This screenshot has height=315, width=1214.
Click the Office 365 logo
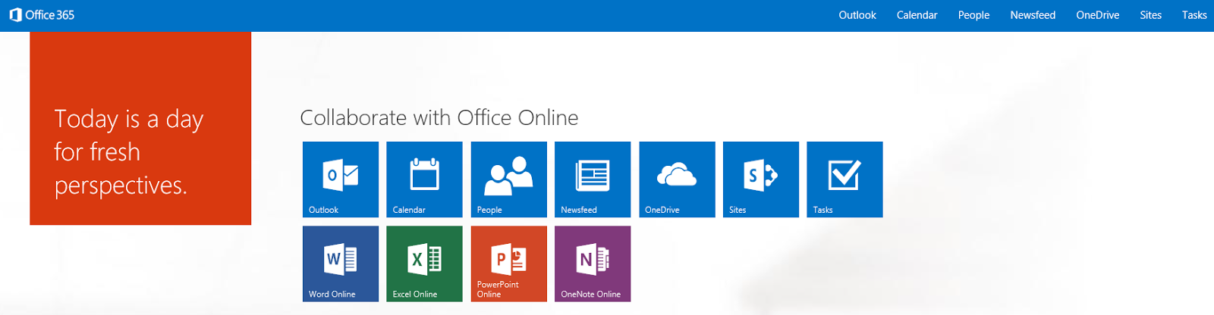point(42,15)
